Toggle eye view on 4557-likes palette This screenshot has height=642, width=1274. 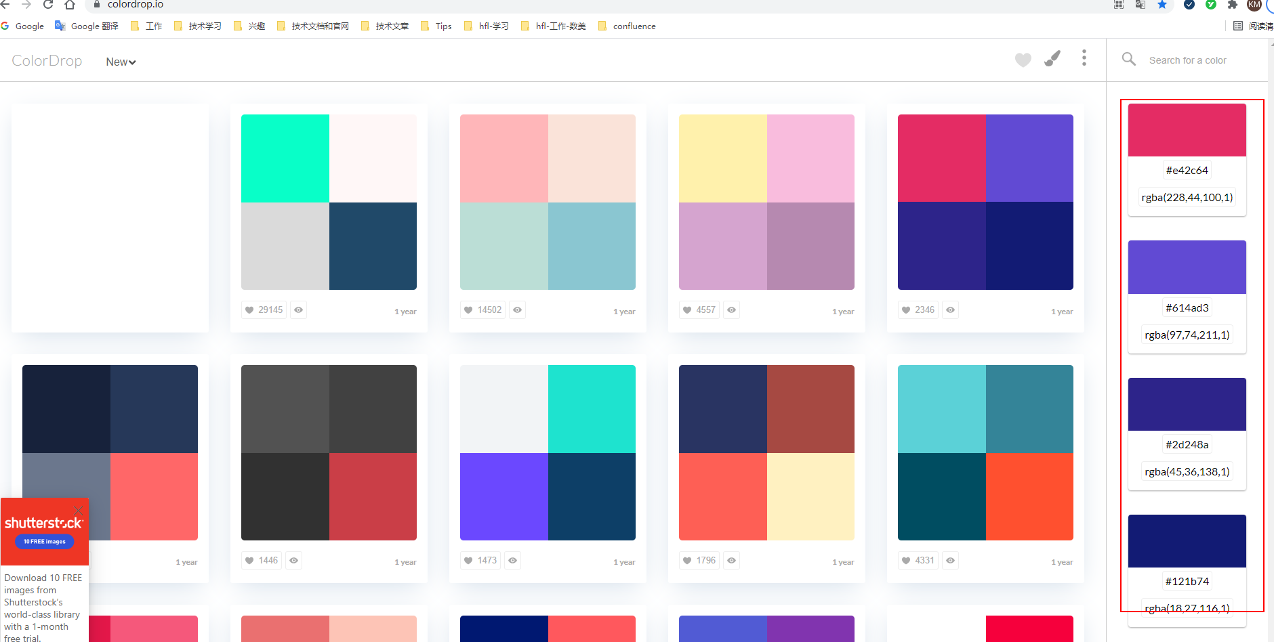[731, 310]
